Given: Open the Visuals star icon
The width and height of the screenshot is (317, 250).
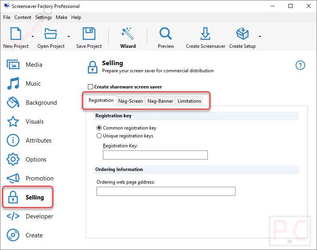Looking at the screenshot, I should [x=13, y=121].
